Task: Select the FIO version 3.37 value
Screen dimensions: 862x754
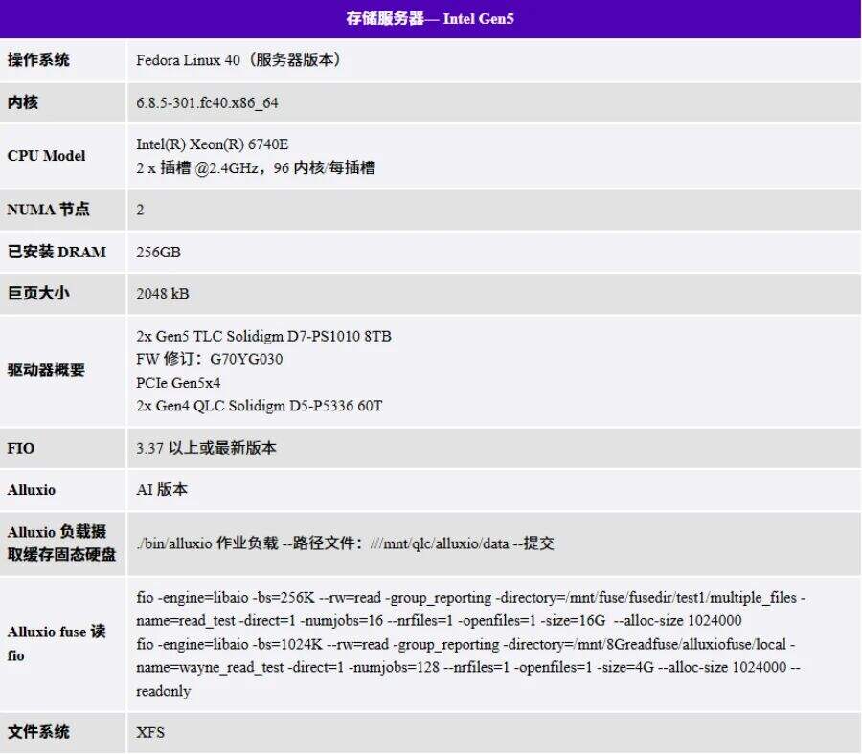Action: 207,448
